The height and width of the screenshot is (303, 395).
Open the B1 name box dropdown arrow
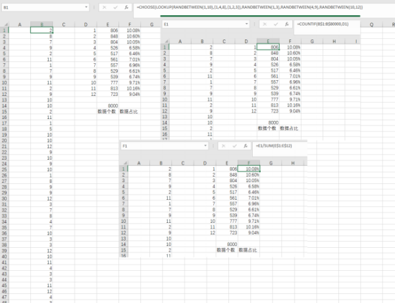pyautogui.click(x=86, y=7)
